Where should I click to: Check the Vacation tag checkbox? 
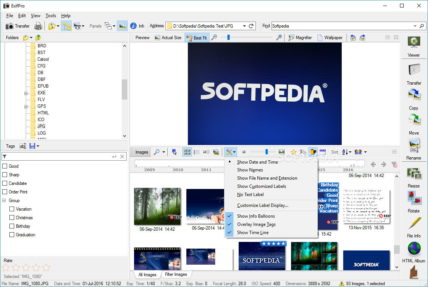[12, 209]
